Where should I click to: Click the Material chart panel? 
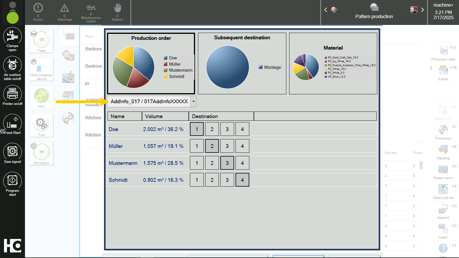coord(333,63)
